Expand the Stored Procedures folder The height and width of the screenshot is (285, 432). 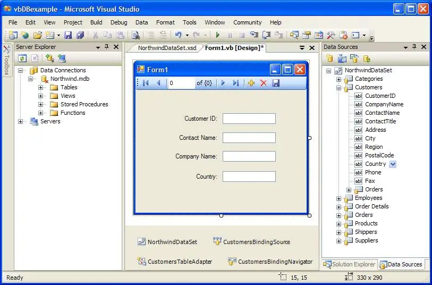pos(41,104)
